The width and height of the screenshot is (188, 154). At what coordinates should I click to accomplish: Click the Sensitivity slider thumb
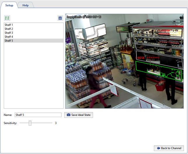point(30,123)
